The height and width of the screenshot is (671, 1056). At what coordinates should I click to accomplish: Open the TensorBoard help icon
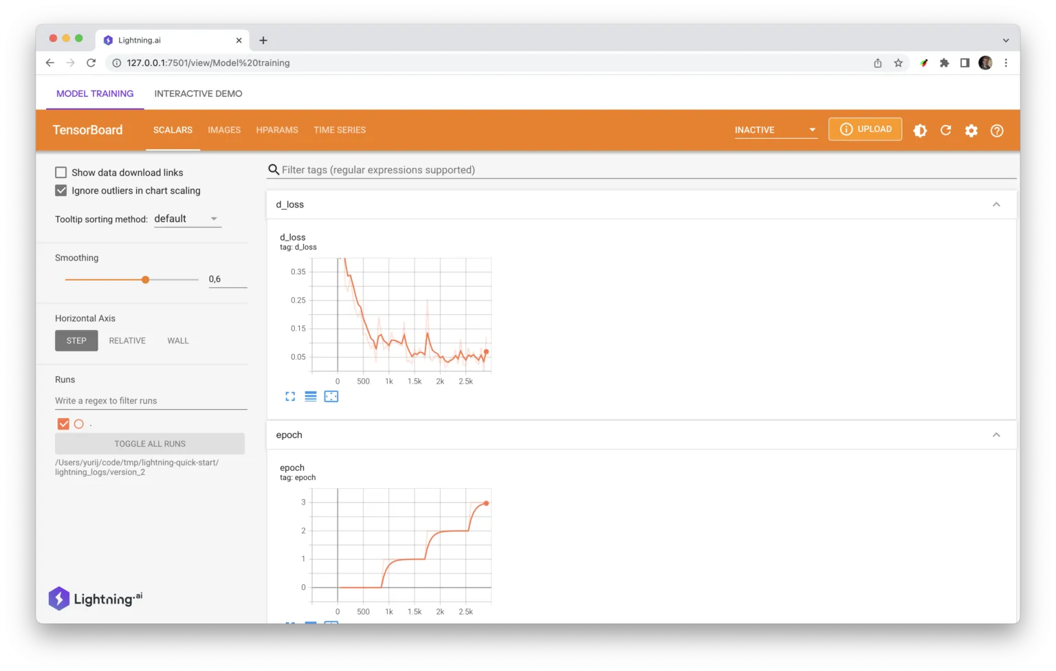(997, 131)
